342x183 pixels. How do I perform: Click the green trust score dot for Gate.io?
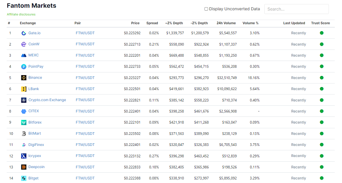pos(321,33)
